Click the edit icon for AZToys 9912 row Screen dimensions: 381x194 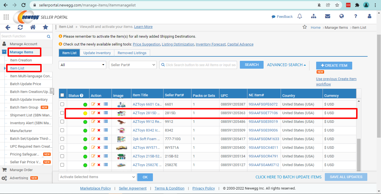93,122
